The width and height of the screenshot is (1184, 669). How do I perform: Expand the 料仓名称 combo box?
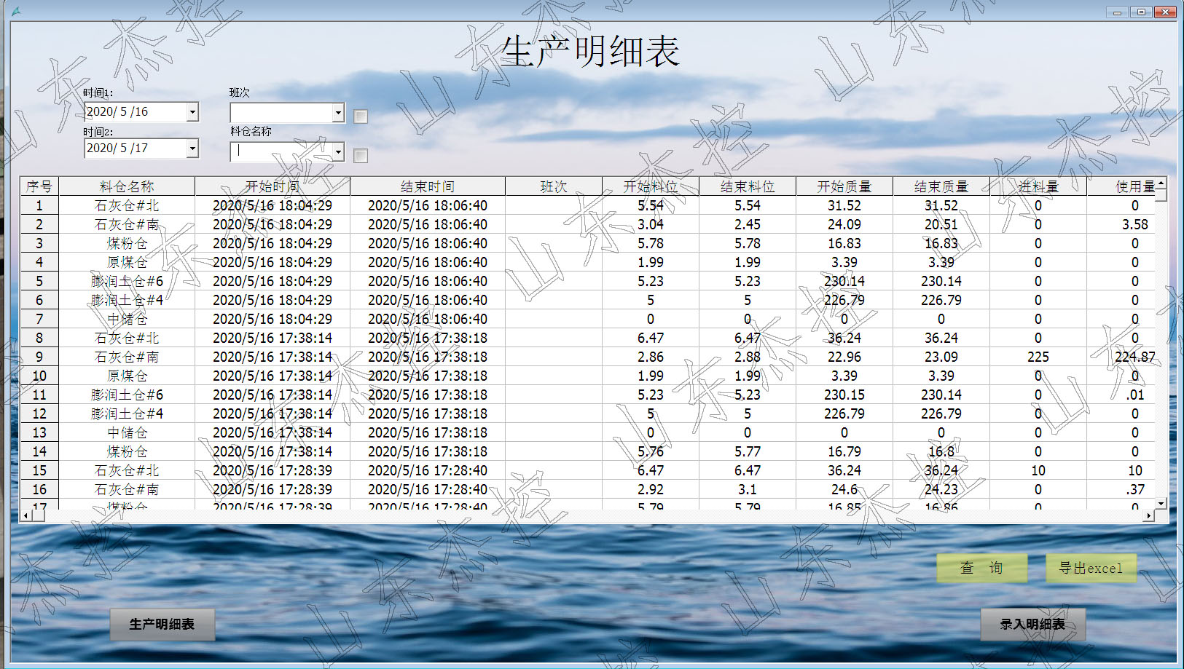click(338, 151)
